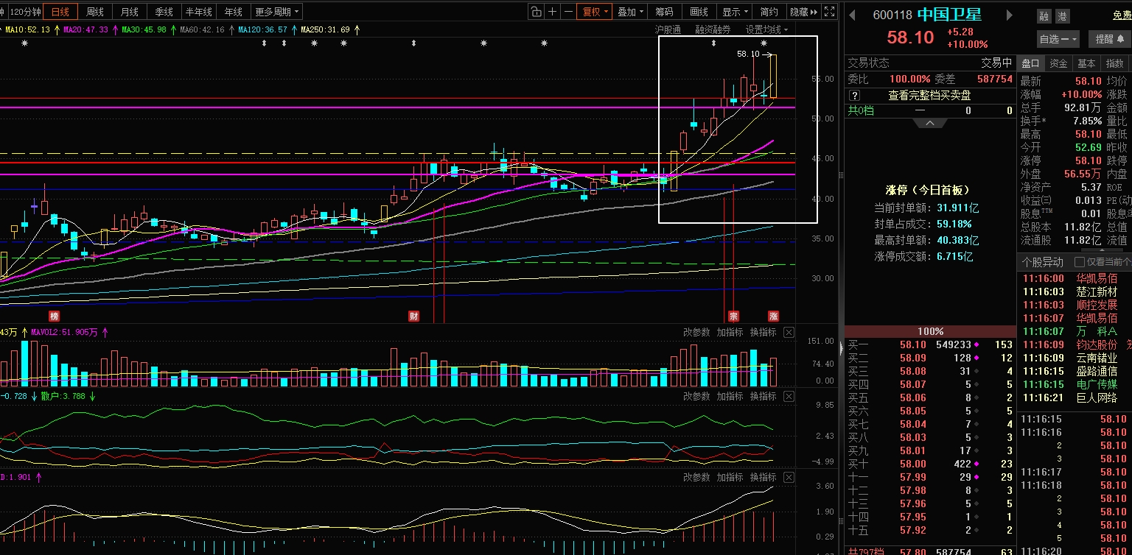
Task: Switch to 月线 monthly chart
Action: point(130,12)
